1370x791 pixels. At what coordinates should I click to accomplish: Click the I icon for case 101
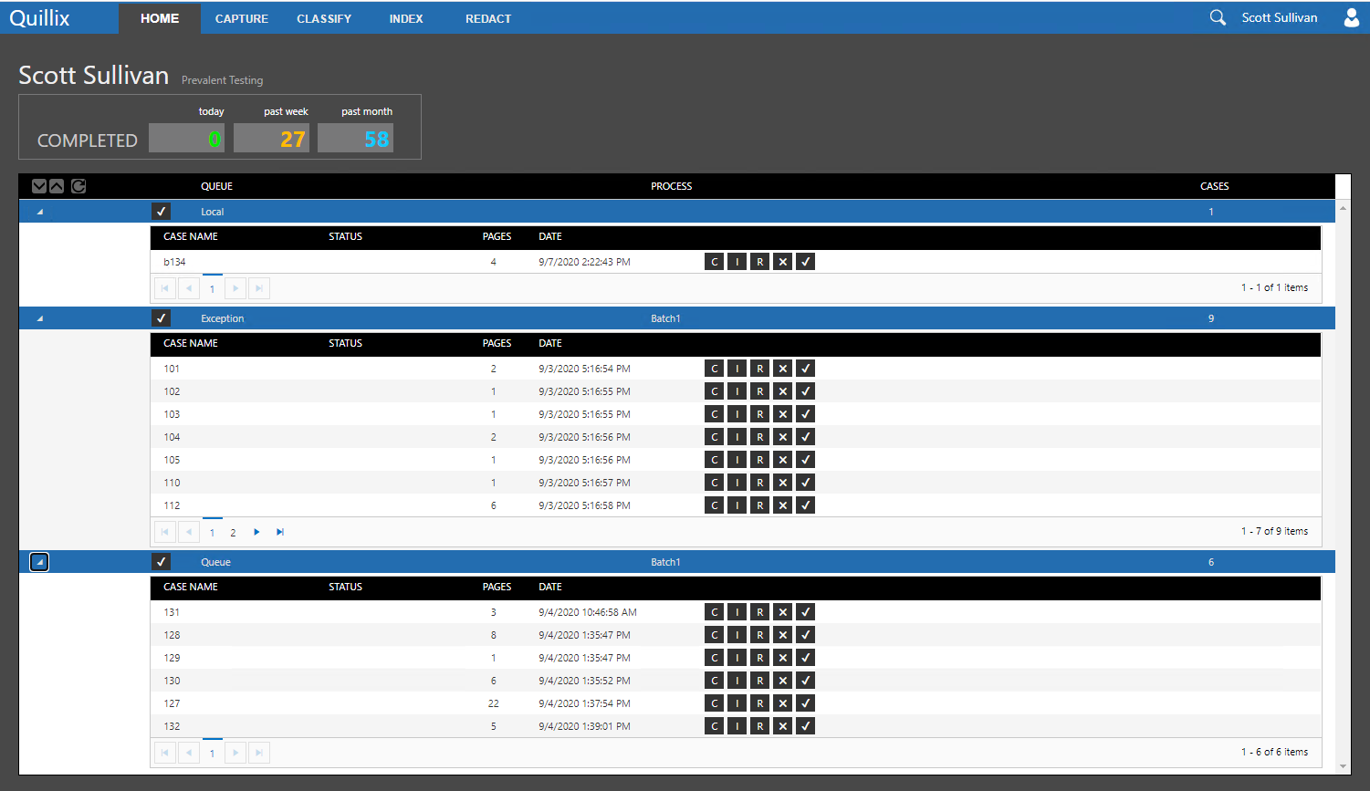tap(737, 369)
